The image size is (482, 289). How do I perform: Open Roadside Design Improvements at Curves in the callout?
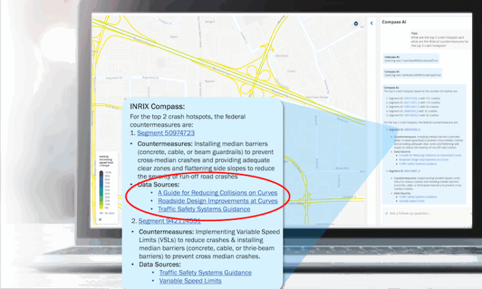[218, 201]
